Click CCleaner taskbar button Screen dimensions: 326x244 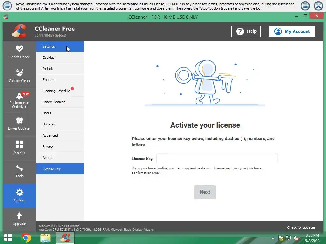click(65, 238)
